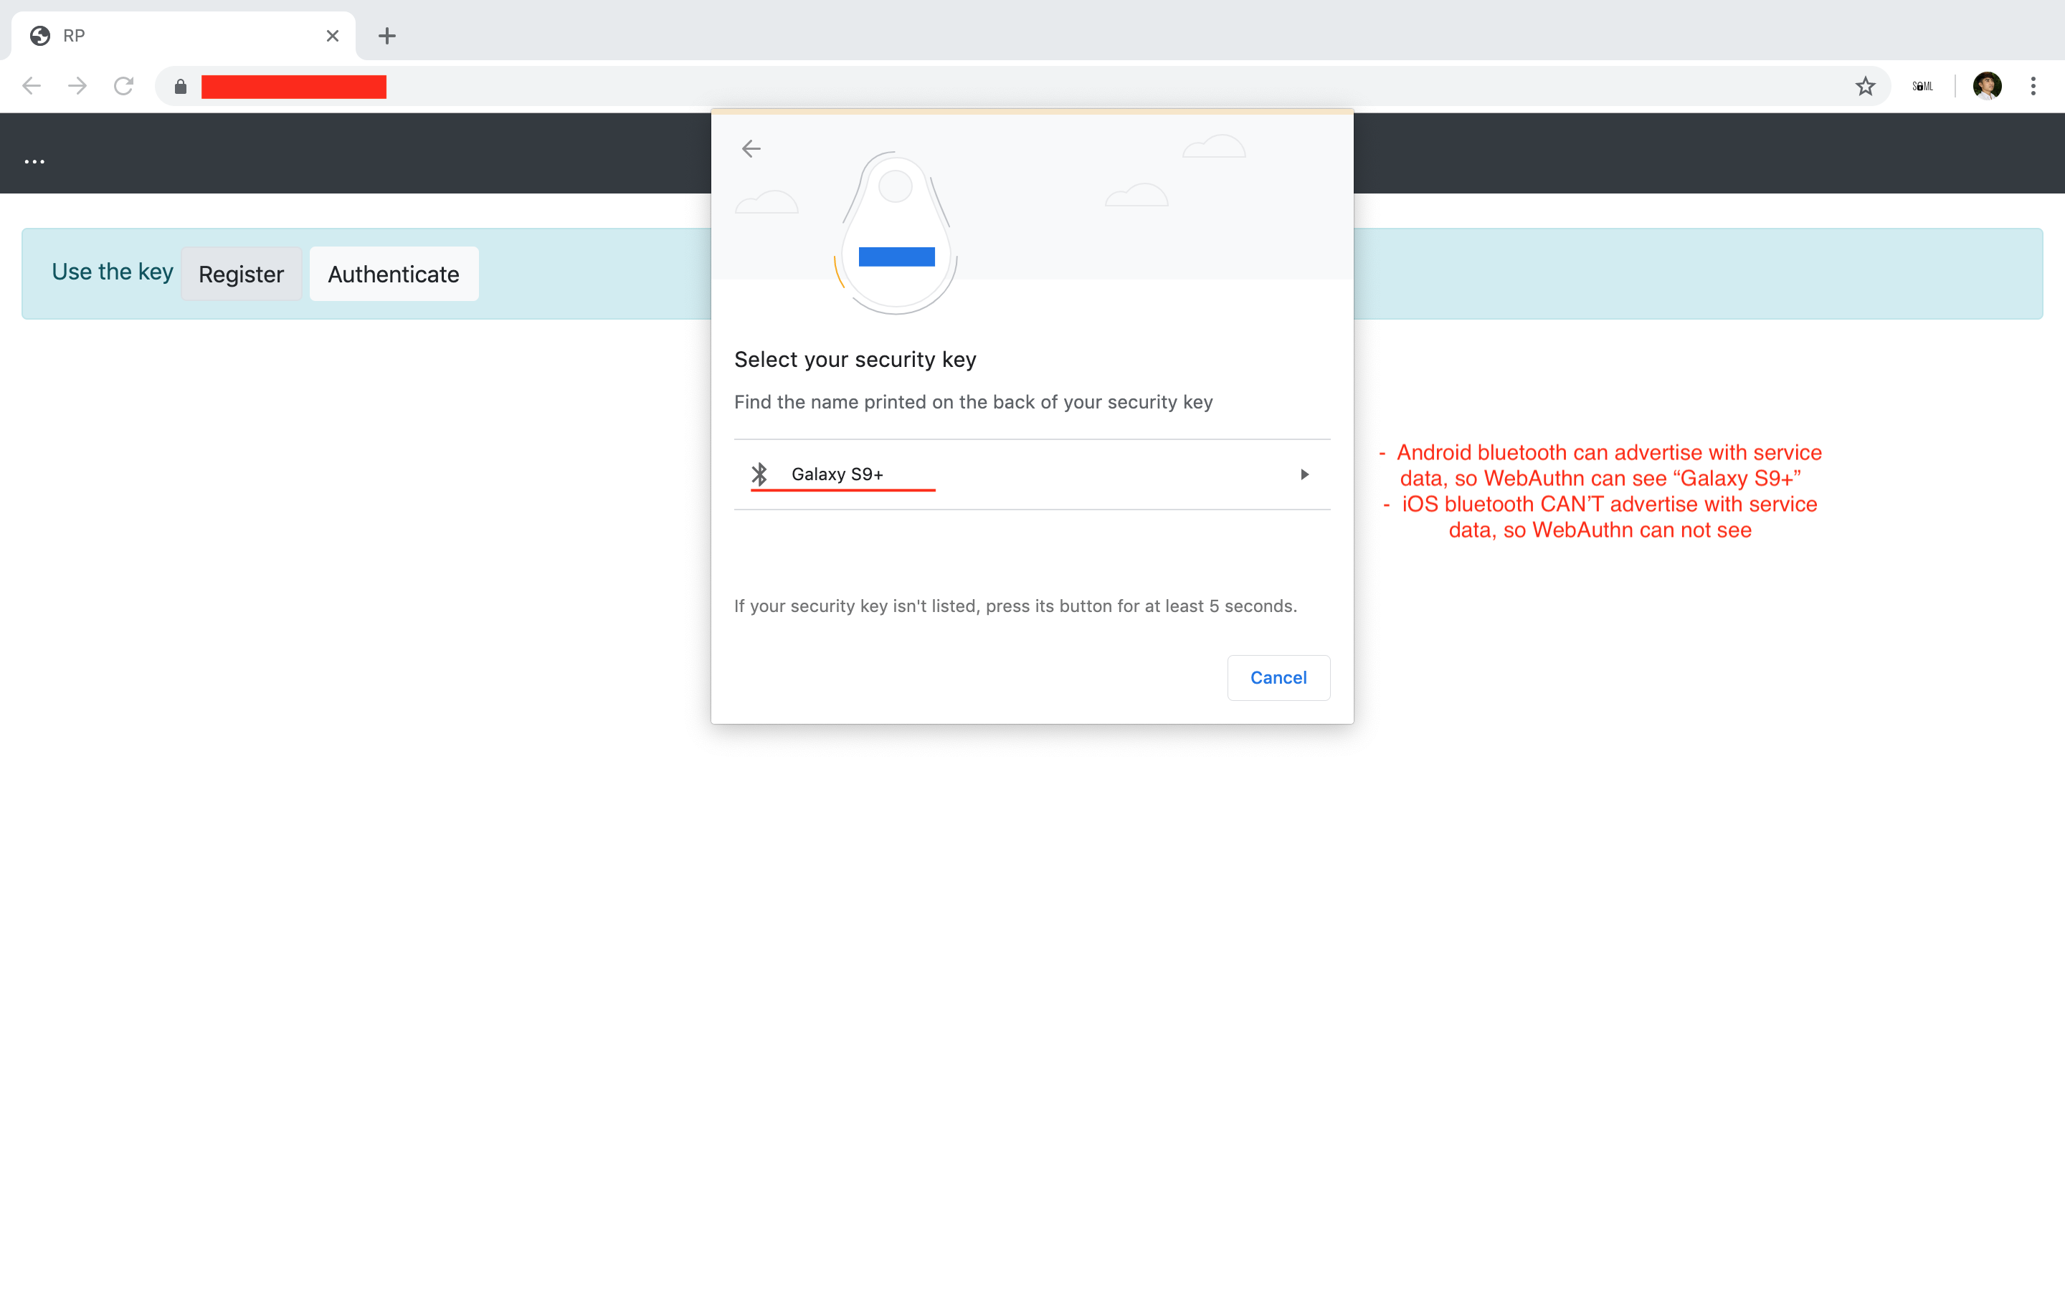Open the SAML extension icon
This screenshot has height=1290, width=2065.
[1922, 86]
